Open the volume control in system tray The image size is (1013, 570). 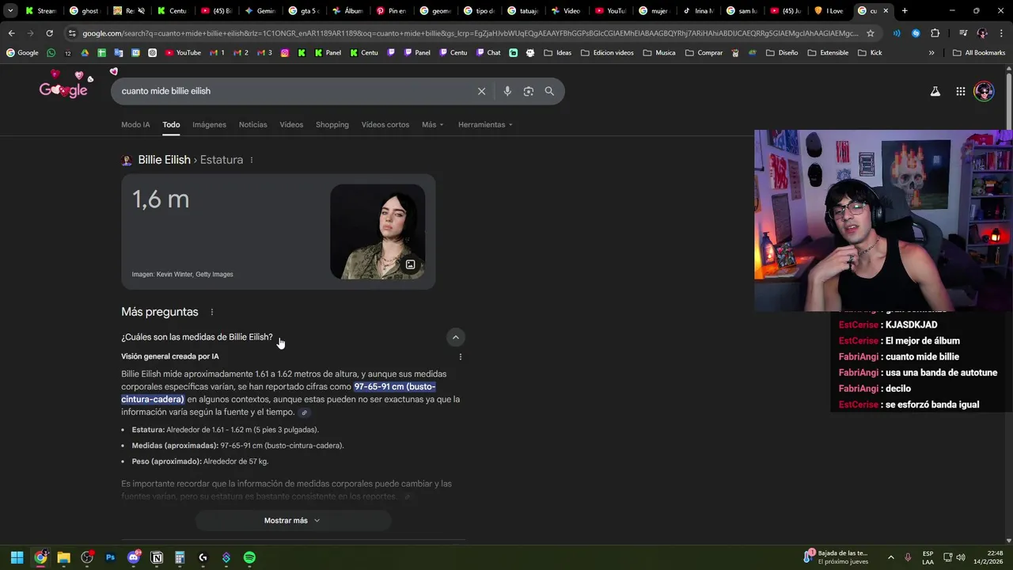tap(962, 557)
